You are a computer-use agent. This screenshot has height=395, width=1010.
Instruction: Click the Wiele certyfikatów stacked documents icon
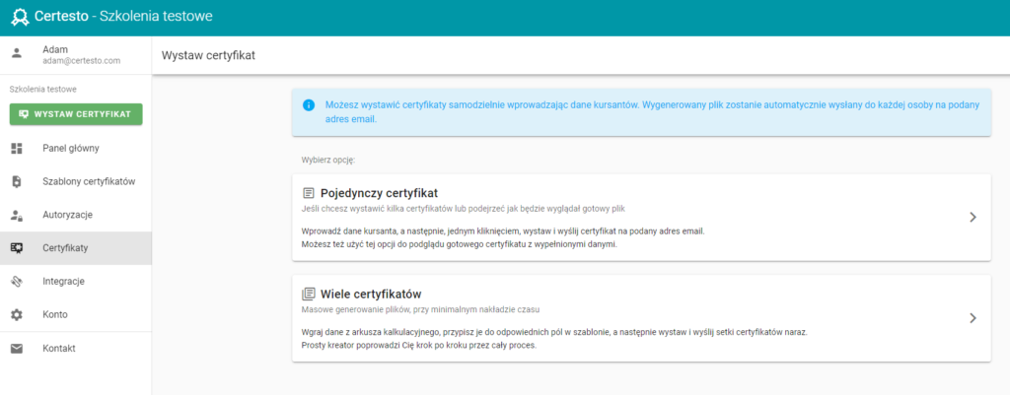coord(309,294)
